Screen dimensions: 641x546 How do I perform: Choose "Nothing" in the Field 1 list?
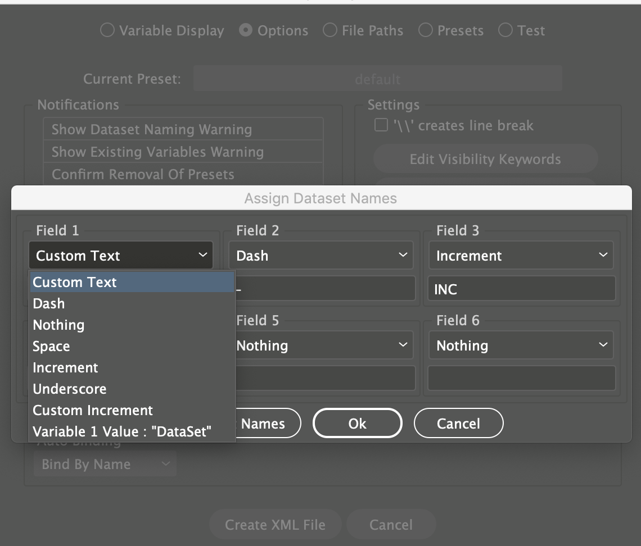58,325
